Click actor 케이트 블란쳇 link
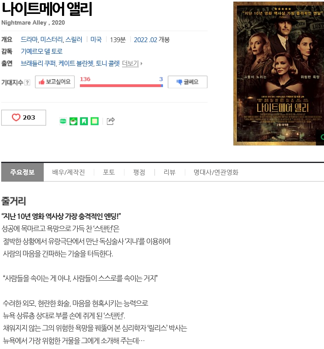This screenshot has height=349, width=324. tap(76, 64)
